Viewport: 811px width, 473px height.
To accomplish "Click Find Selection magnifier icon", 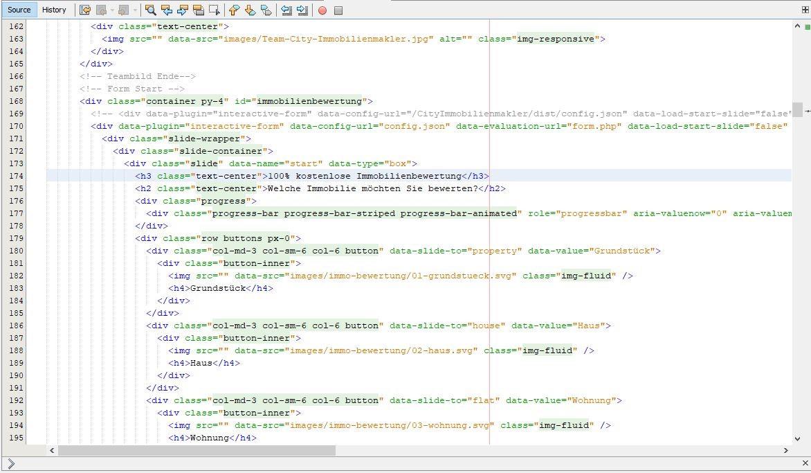I will point(150,10).
